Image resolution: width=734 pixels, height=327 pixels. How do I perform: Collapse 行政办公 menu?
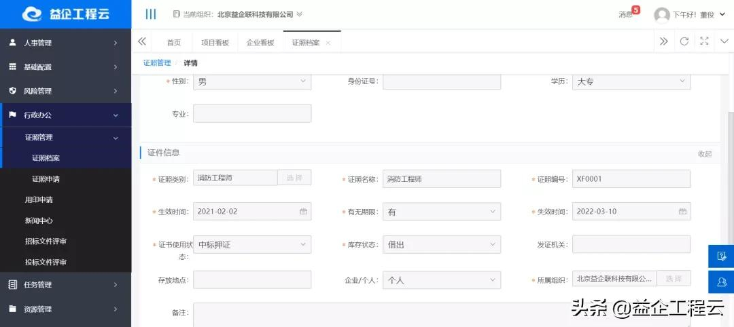click(x=65, y=115)
